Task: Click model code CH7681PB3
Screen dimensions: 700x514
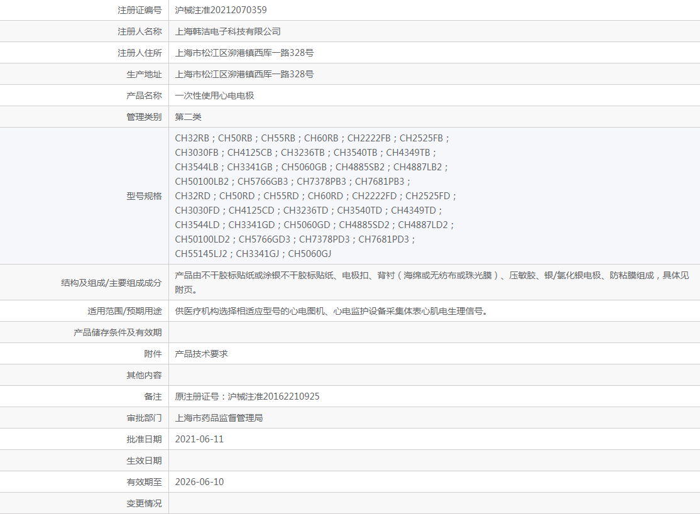Action: click(380, 182)
